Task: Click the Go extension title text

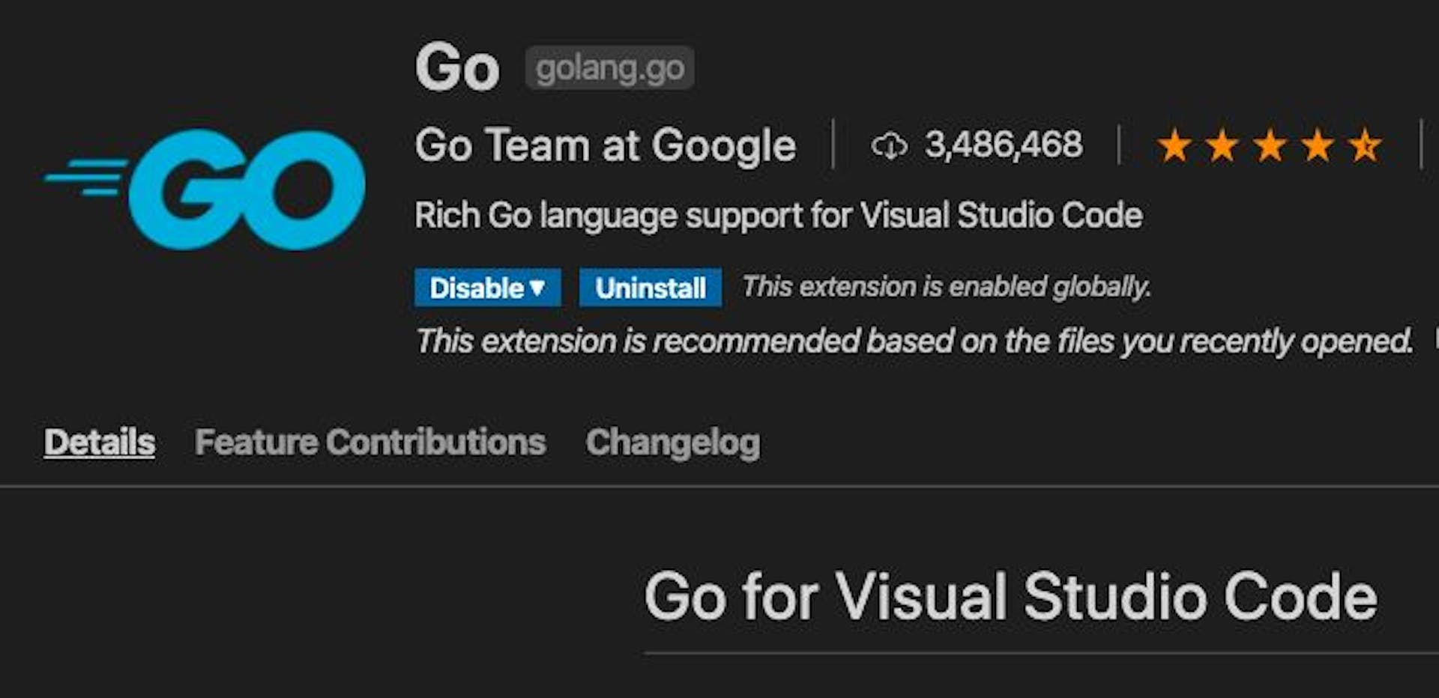Action: point(457,67)
